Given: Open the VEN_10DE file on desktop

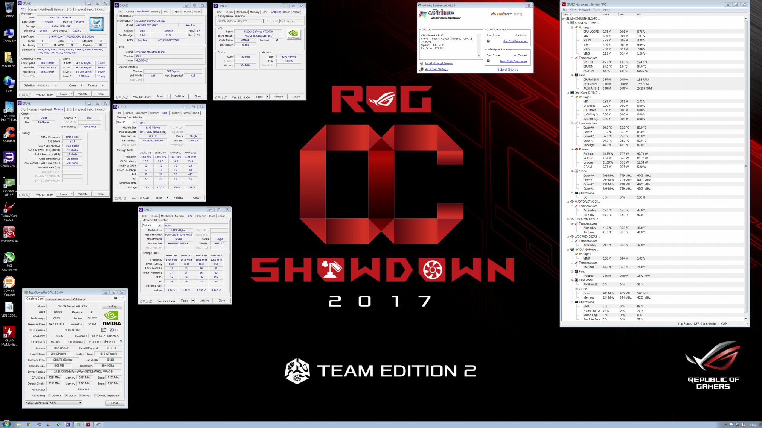Looking at the screenshot, I should point(9,310).
